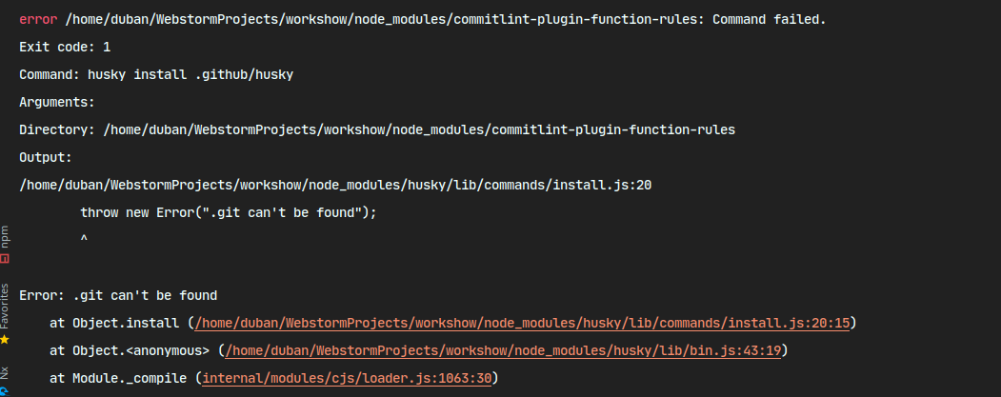Follow the husky/lib/bin.js:43:19 link
Viewport: 1001px width, 397px height.
[x=503, y=351]
